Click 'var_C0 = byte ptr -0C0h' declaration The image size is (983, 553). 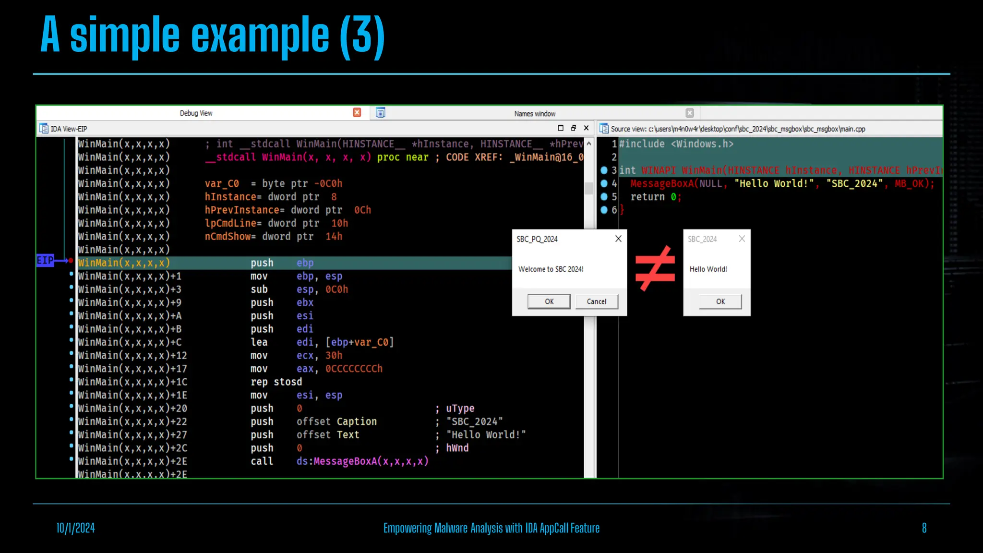tap(274, 184)
